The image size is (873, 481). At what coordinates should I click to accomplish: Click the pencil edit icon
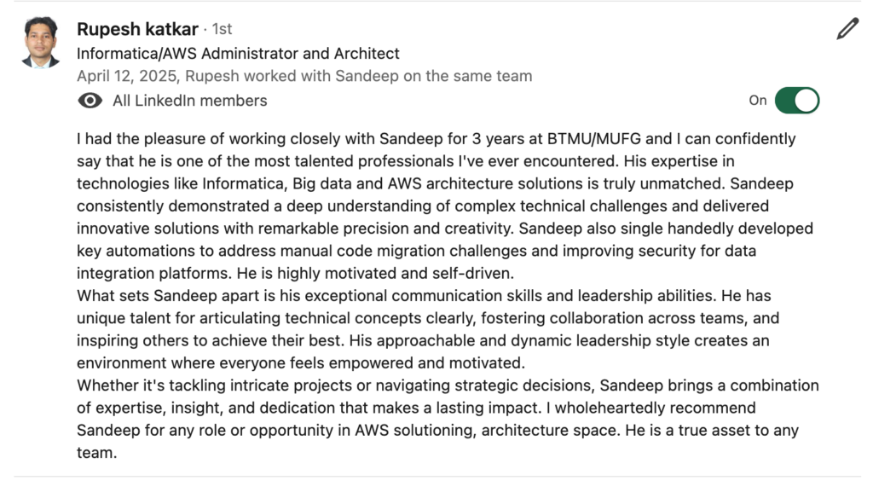(x=847, y=29)
